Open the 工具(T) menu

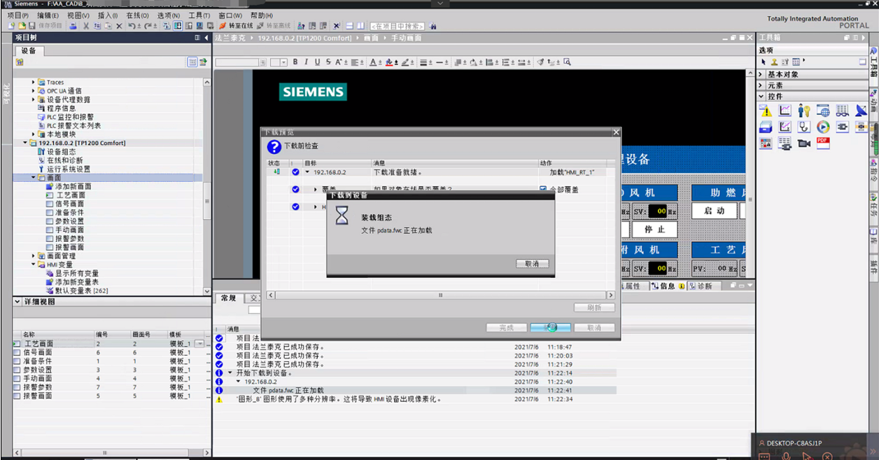(x=199, y=15)
